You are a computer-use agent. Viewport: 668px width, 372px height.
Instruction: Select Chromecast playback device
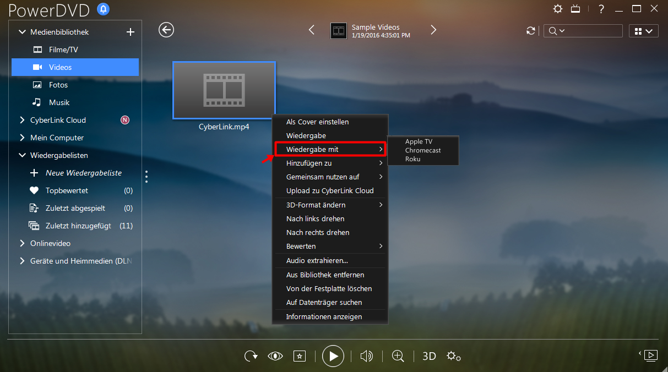tap(423, 150)
